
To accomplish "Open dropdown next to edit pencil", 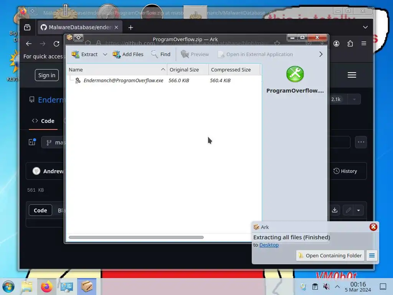I will [358, 210].
